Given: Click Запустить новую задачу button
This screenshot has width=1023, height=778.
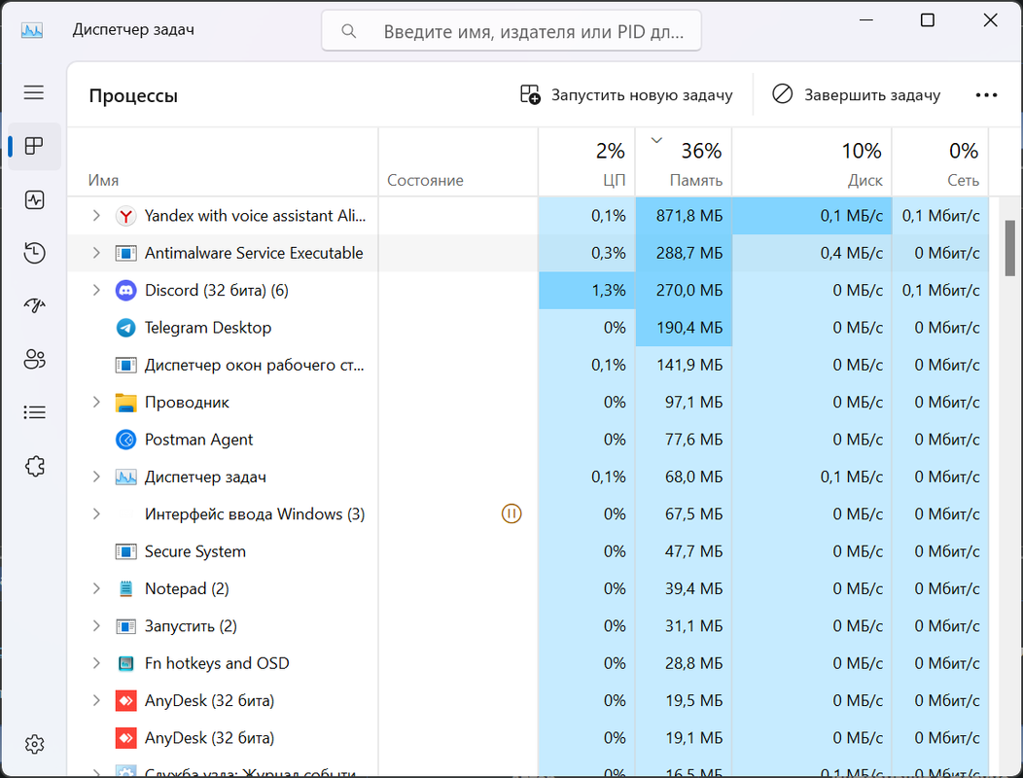Looking at the screenshot, I should tap(626, 95).
